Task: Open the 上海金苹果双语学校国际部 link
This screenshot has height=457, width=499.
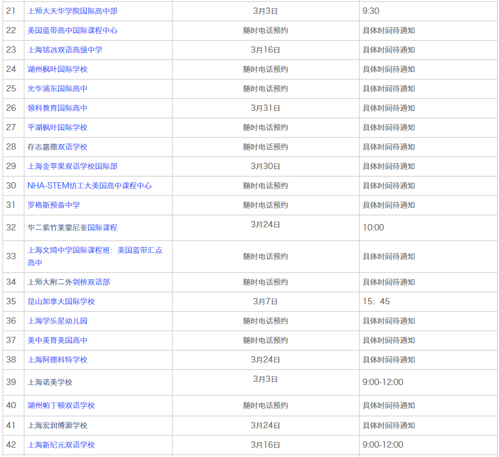Action: click(x=73, y=167)
